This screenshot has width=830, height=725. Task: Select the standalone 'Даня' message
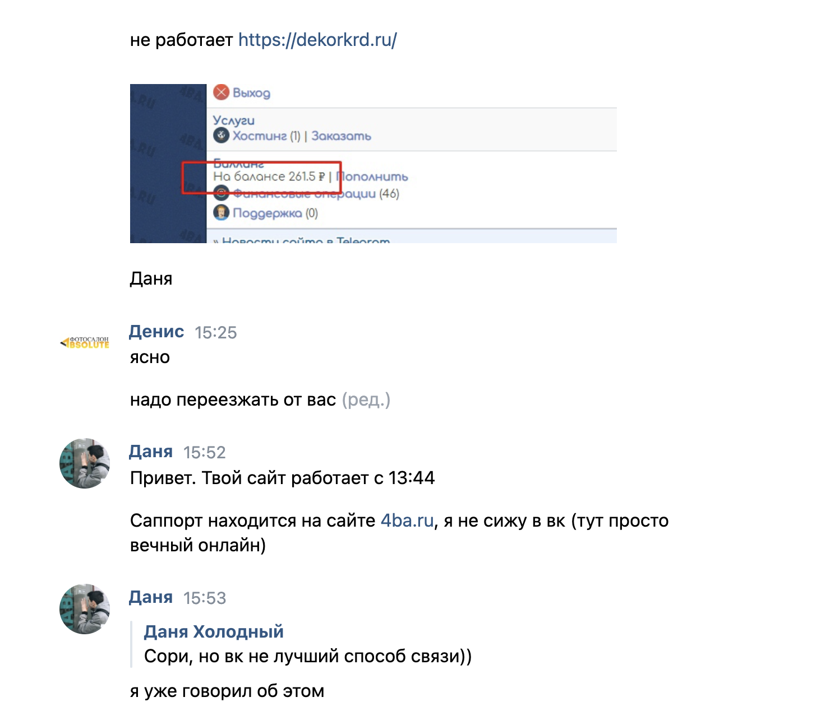tap(151, 278)
